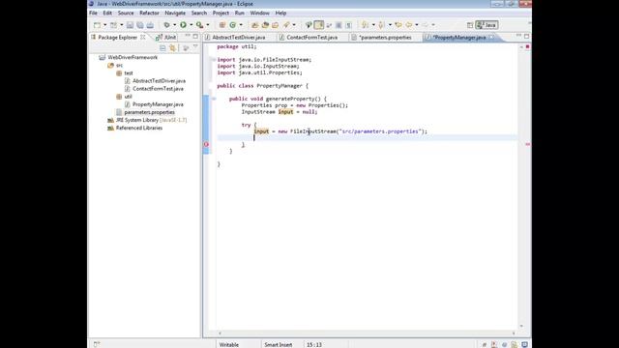Open the Previous Annotation dropdown arrow

(390, 25)
